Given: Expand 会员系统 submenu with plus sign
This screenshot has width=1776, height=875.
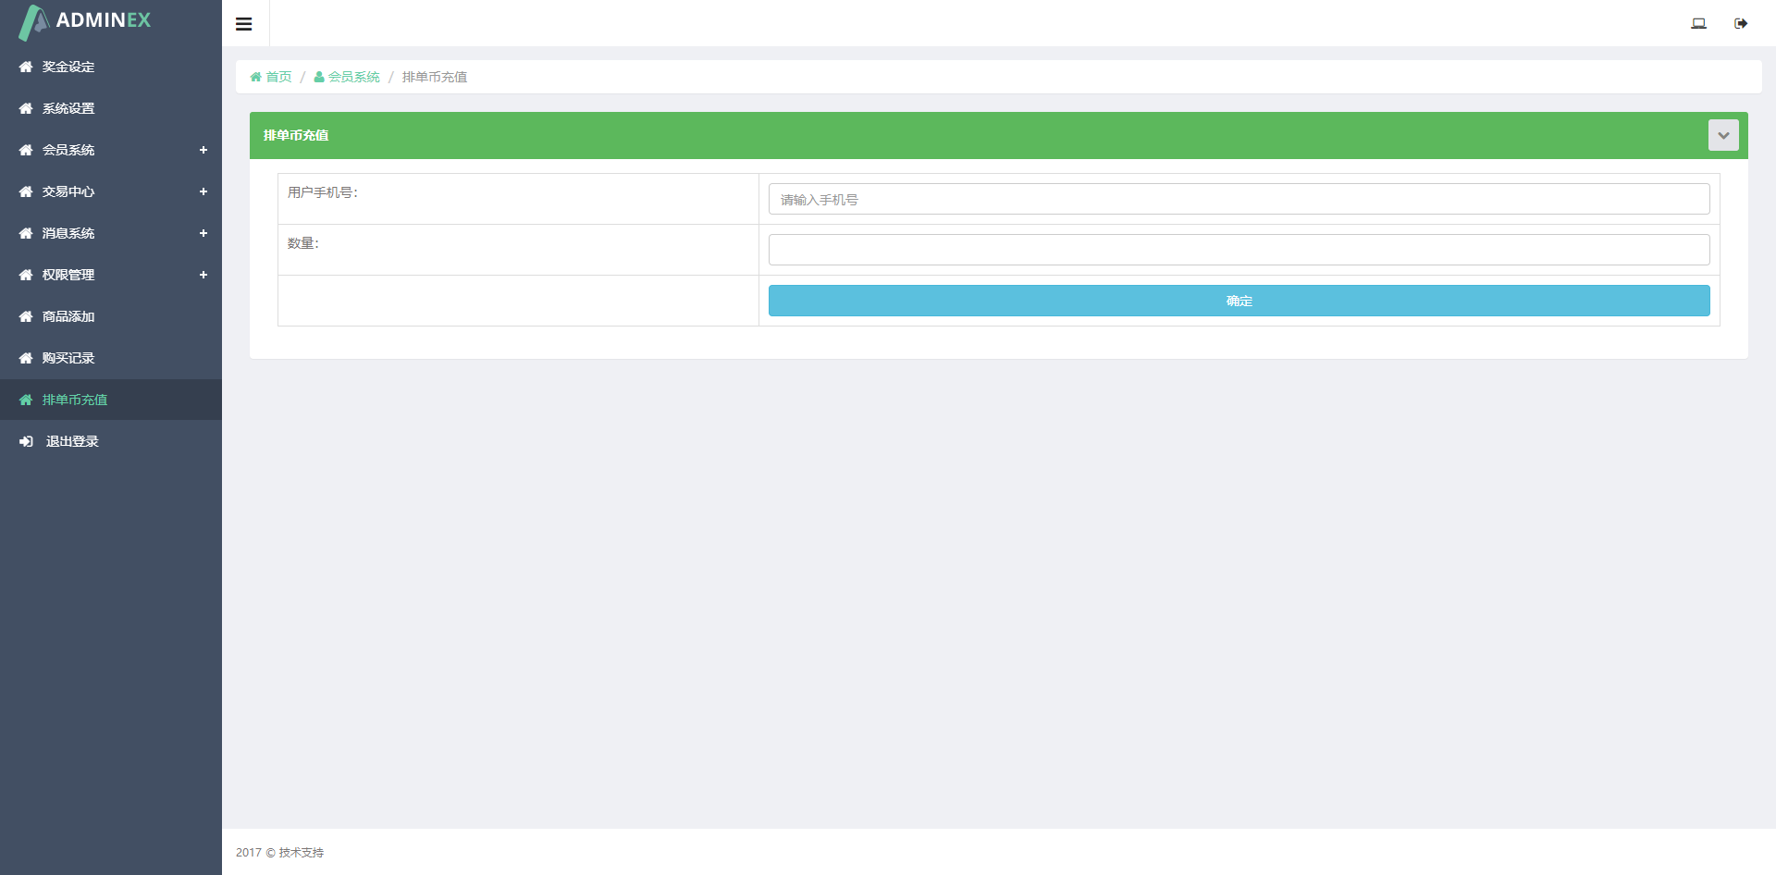Looking at the screenshot, I should (x=203, y=150).
